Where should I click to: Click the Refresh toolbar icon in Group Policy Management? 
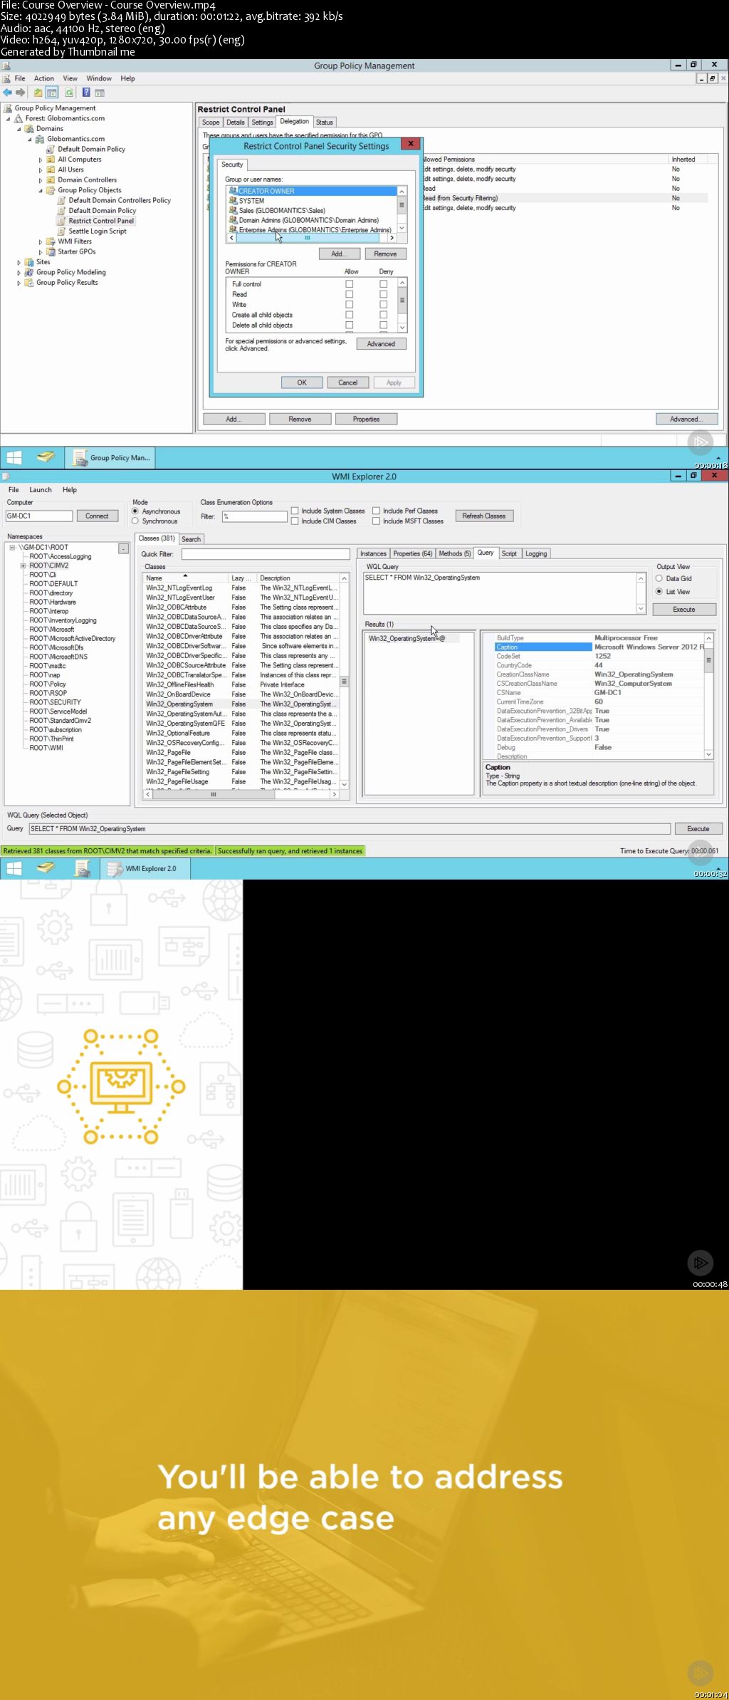tap(69, 93)
